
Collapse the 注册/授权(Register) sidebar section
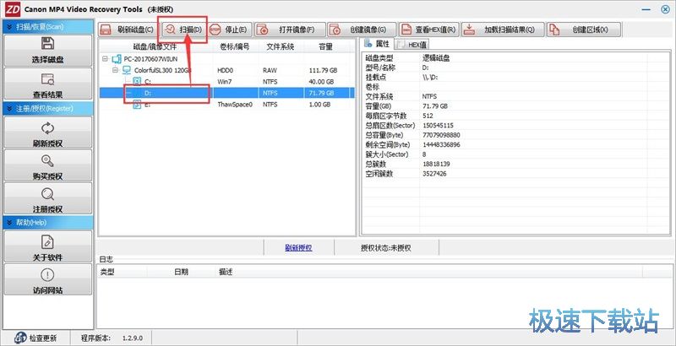[x=48, y=109]
